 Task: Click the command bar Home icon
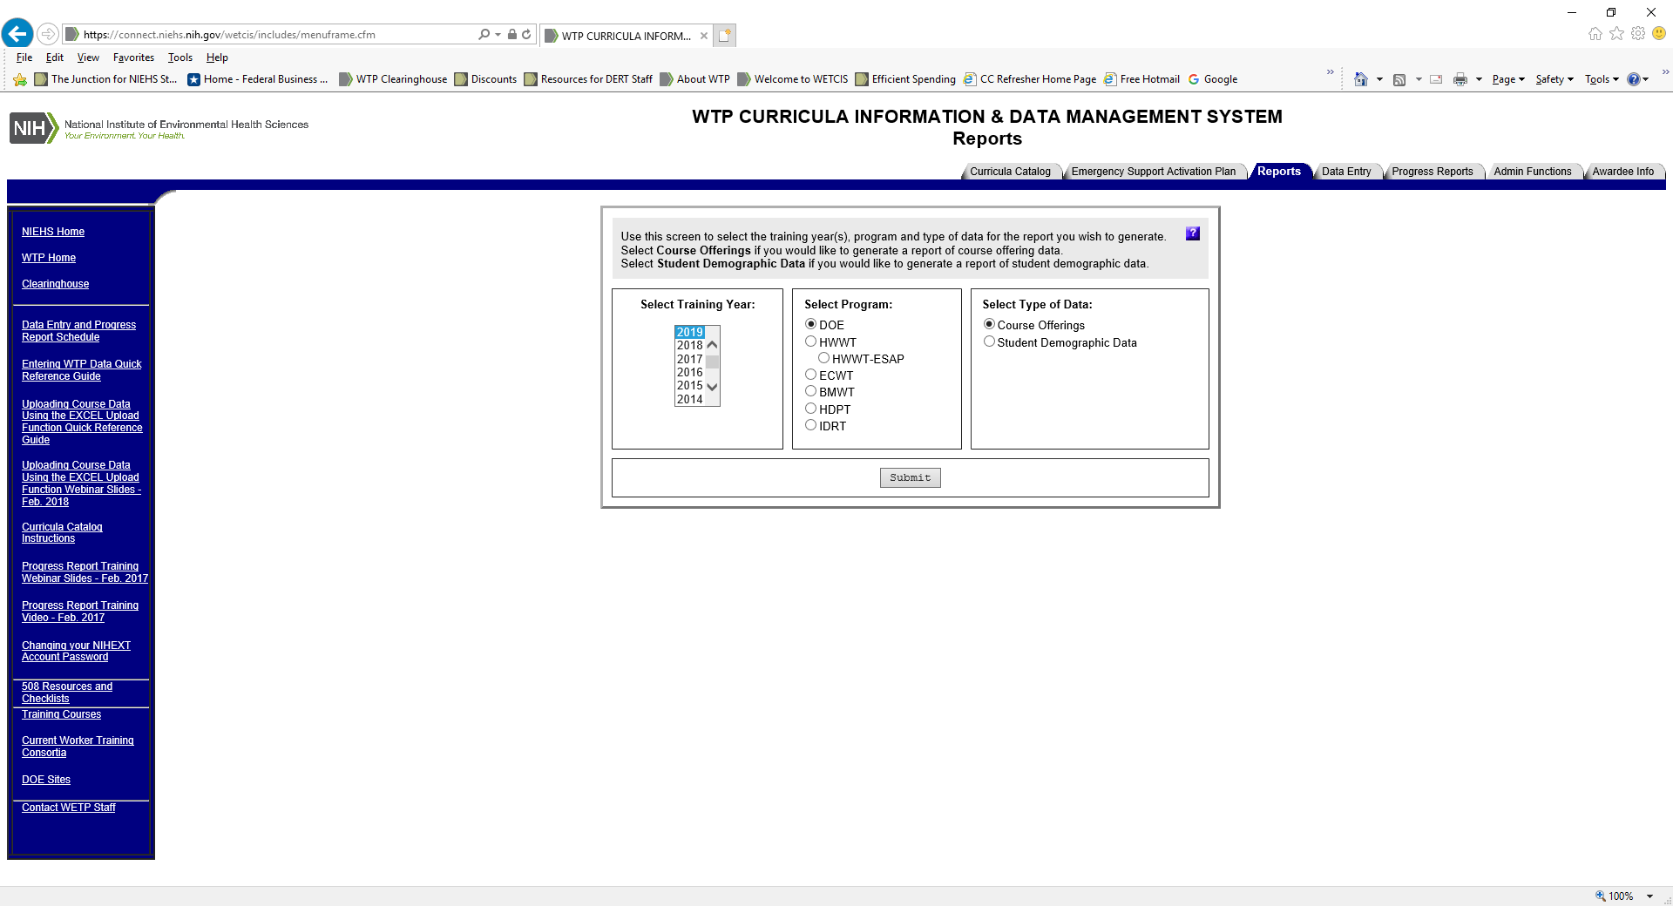(1361, 79)
